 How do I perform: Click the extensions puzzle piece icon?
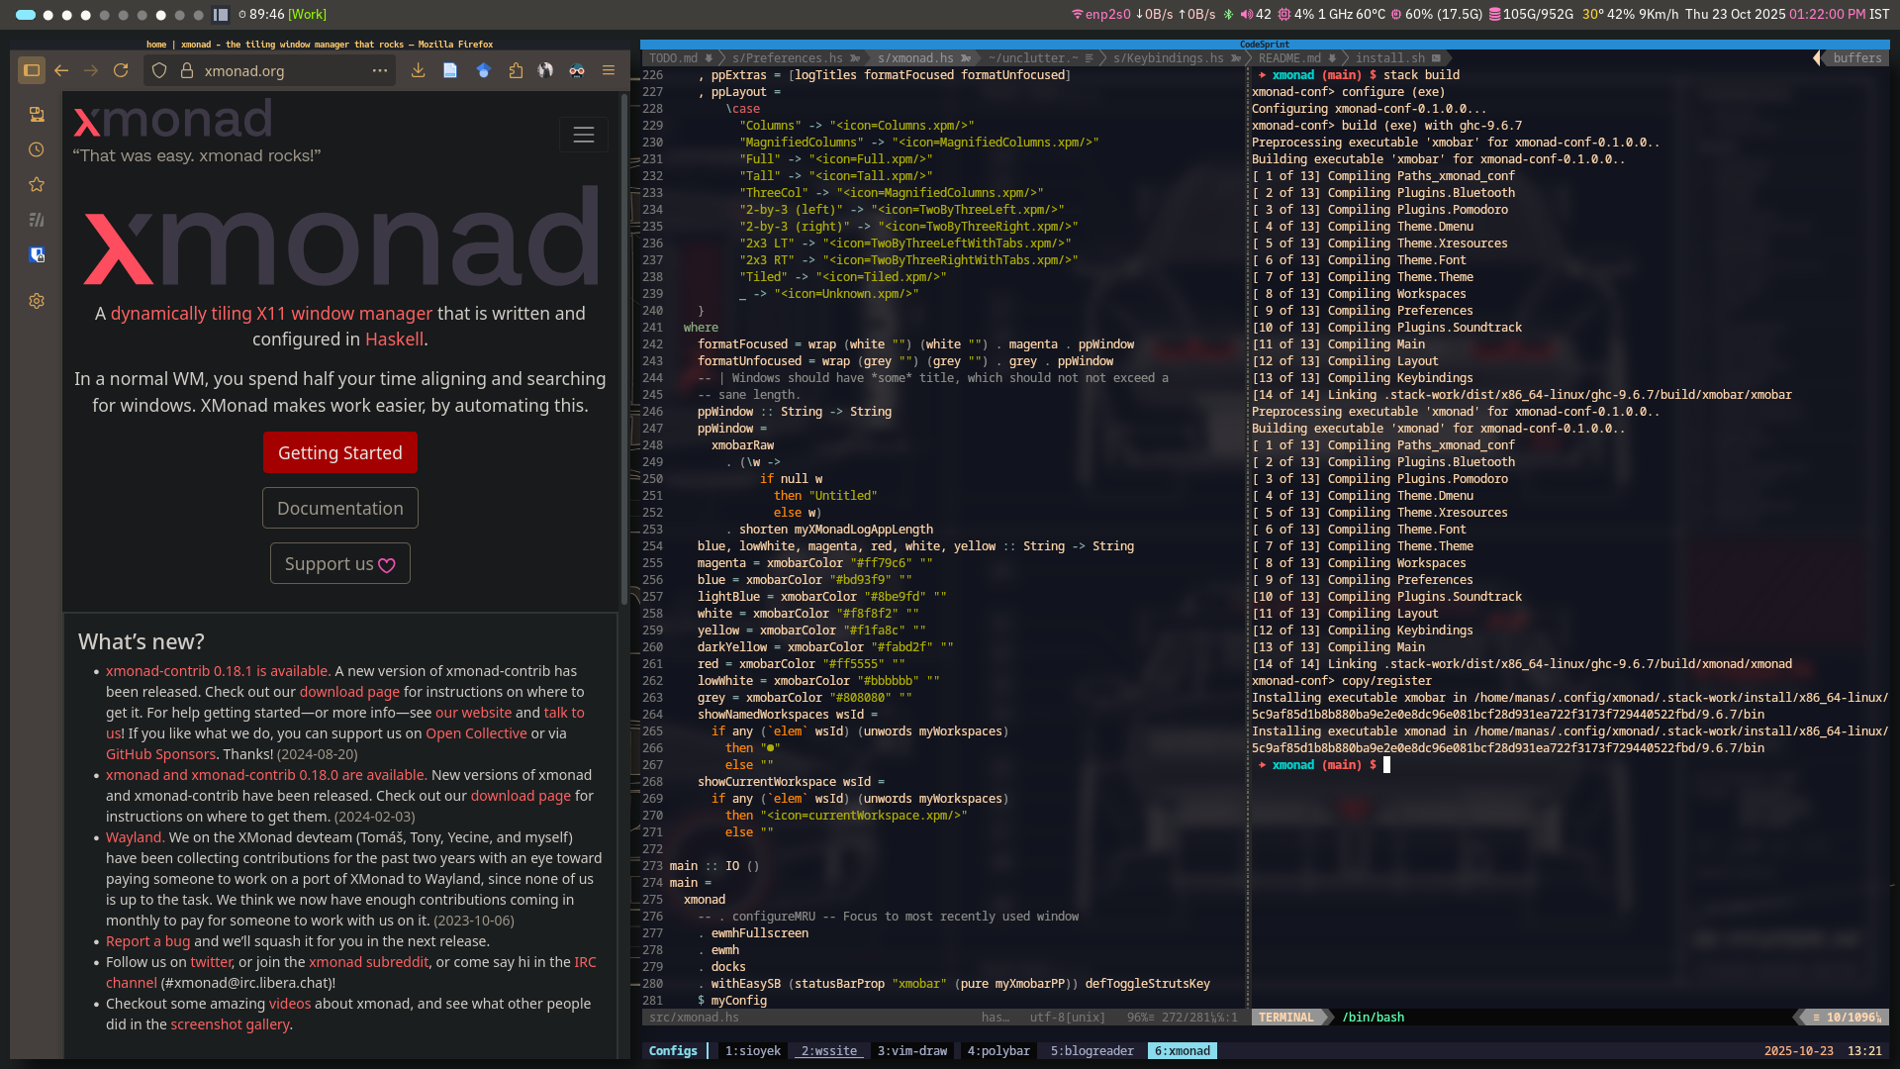516,70
